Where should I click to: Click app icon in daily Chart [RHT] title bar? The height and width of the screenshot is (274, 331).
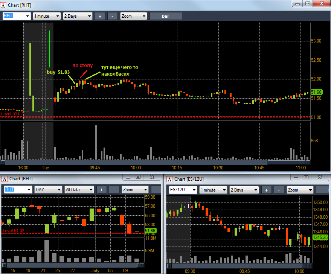5,179
